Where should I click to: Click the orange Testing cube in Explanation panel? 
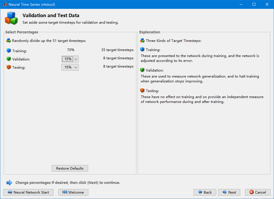coord(142,91)
